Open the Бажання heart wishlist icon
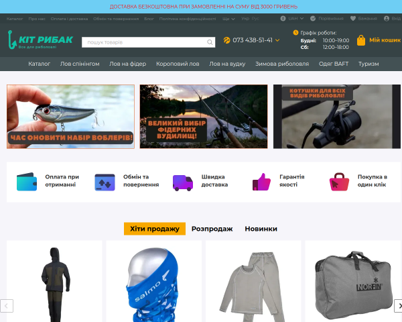The height and width of the screenshot is (322, 402). tap(353, 19)
